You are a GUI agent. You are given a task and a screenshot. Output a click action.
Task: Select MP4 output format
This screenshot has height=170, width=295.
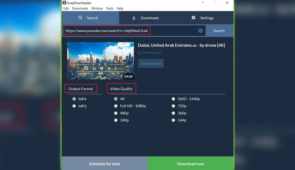click(x=74, y=99)
